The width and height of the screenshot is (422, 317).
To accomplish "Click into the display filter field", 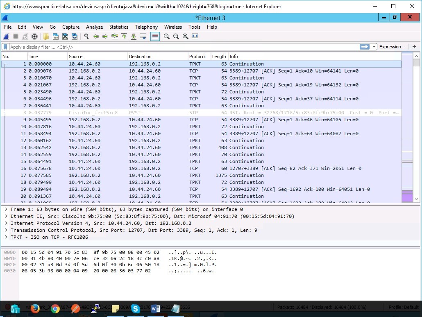I will click(184, 47).
